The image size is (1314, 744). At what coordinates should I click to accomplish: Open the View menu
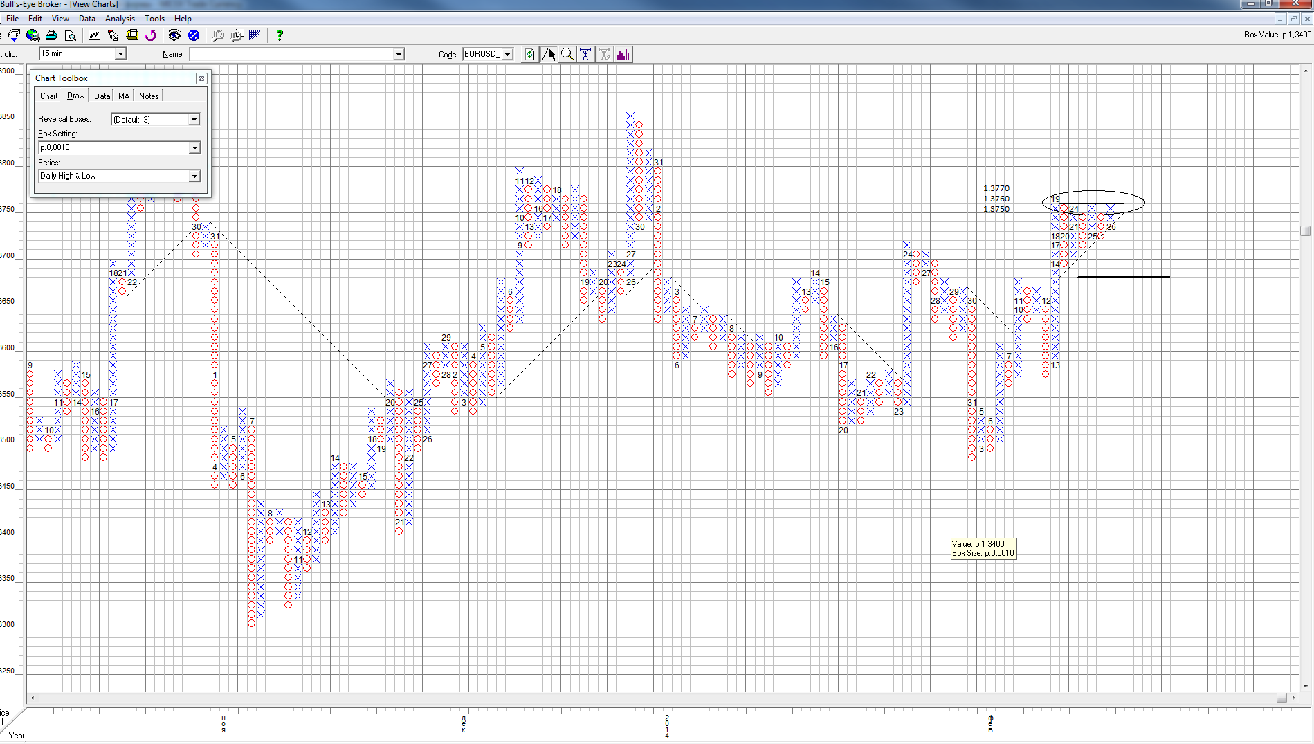(61, 19)
